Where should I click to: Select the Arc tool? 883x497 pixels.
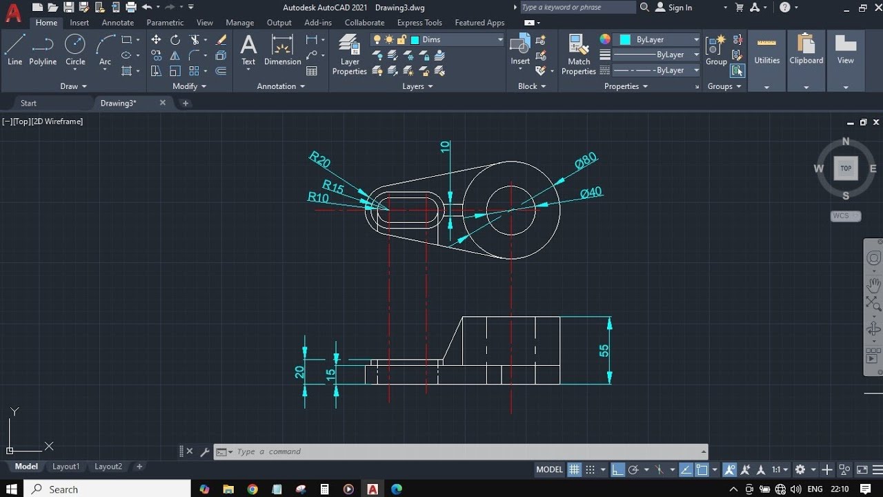[105, 50]
